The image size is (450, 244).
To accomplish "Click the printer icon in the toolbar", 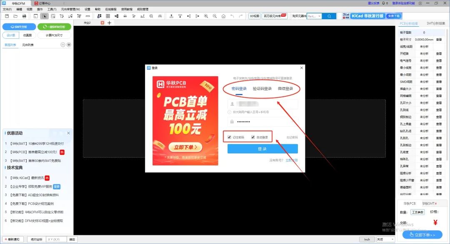I will (x=24, y=16).
